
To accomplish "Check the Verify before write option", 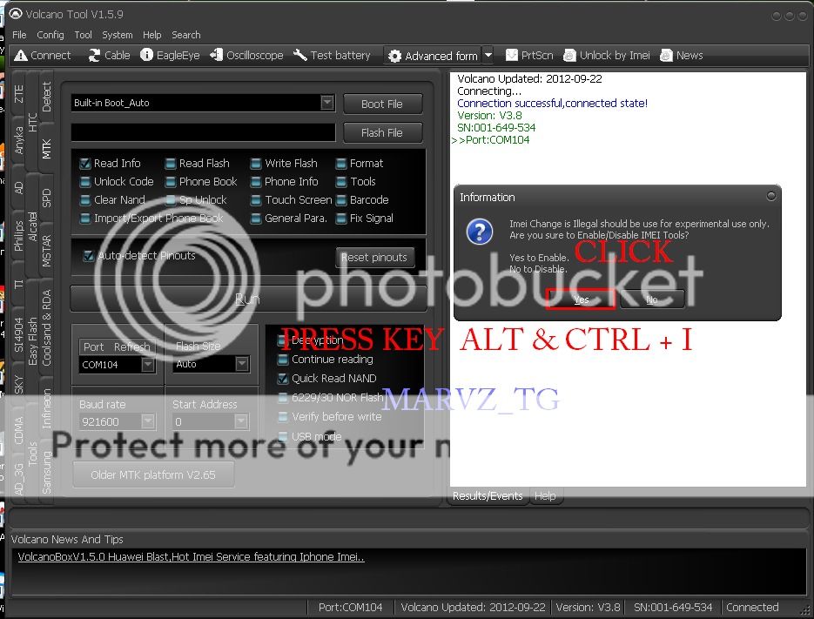I will (283, 416).
